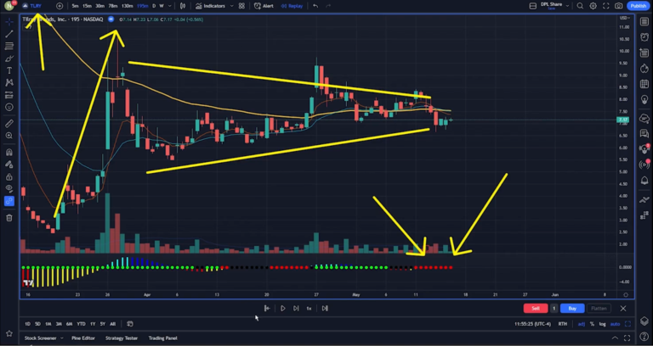Hide all drawings with eye icon
The width and height of the screenshot is (653, 346).
(9, 188)
